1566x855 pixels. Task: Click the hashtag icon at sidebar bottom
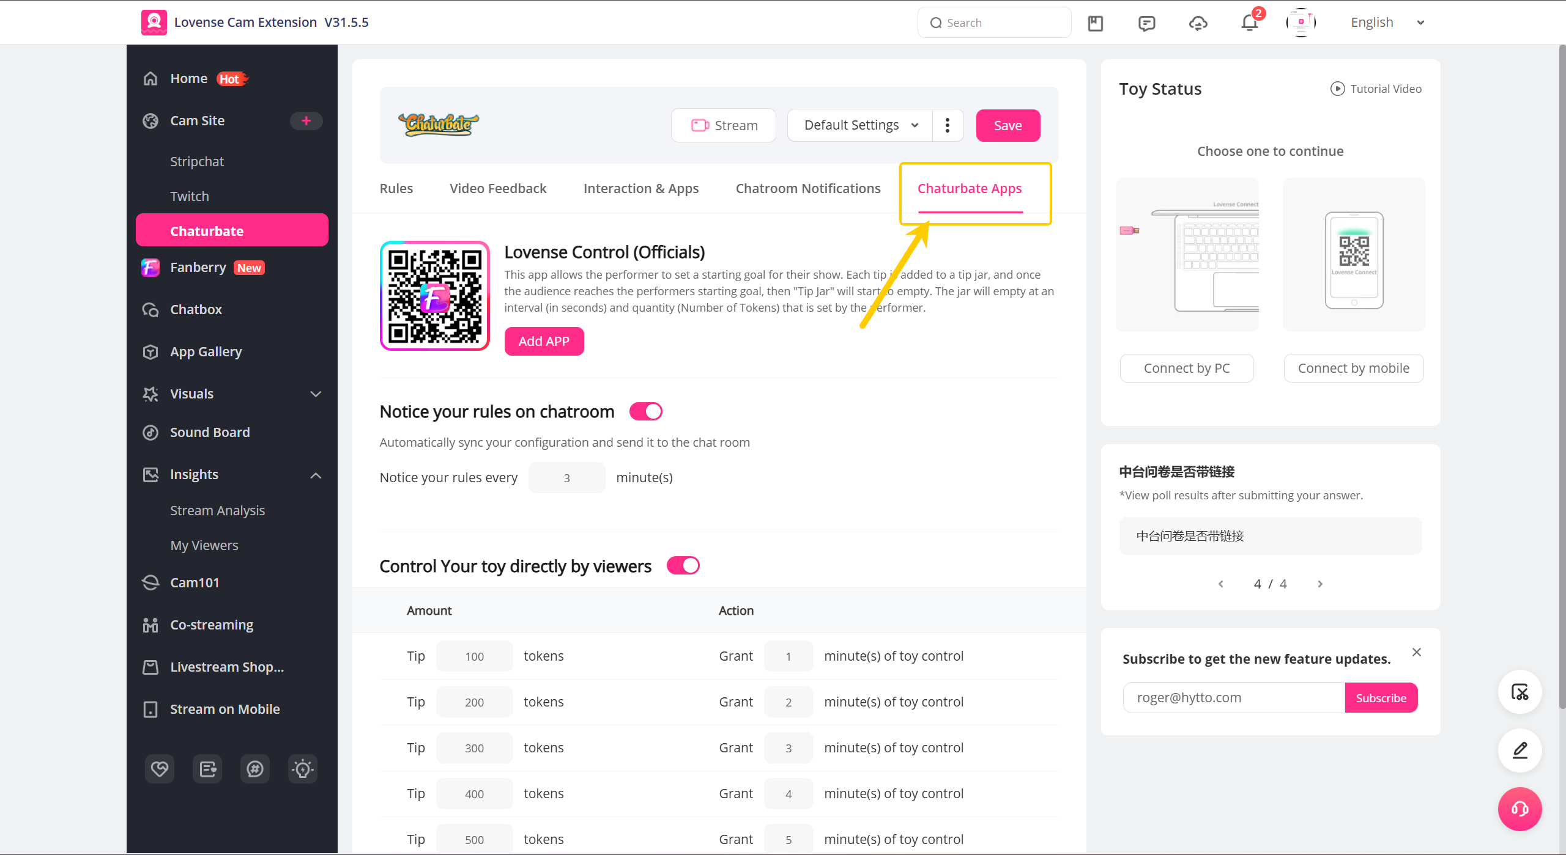click(x=255, y=769)
